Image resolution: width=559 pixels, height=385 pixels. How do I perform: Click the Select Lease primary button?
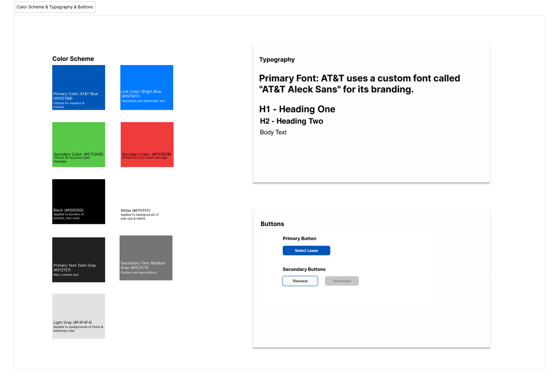[306, 251]
